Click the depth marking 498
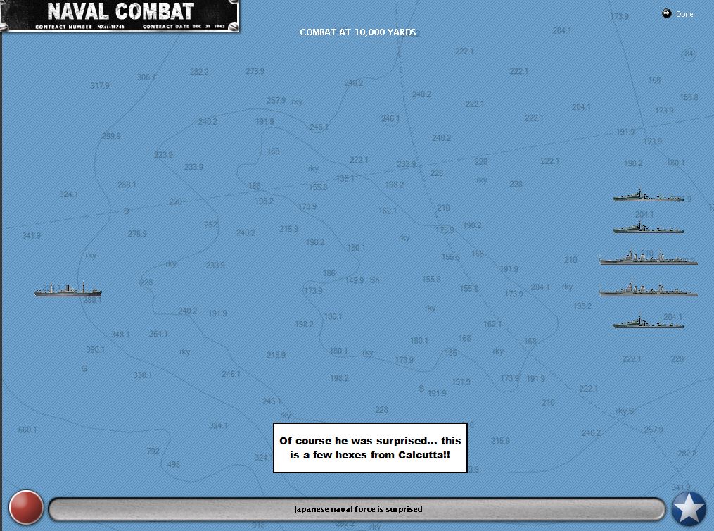The width and height of the screenshot is (714, 531). tap(174, 465)
